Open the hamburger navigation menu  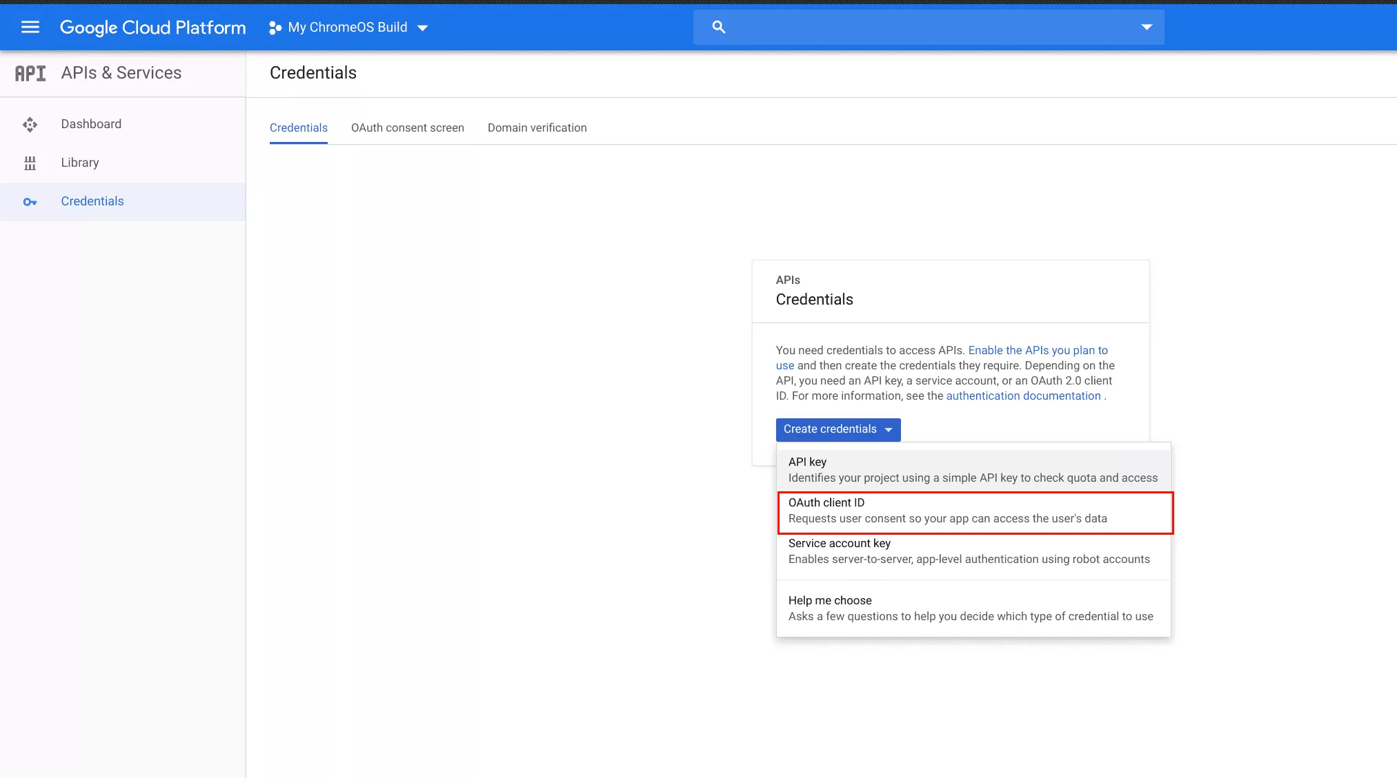pos(30,28)
